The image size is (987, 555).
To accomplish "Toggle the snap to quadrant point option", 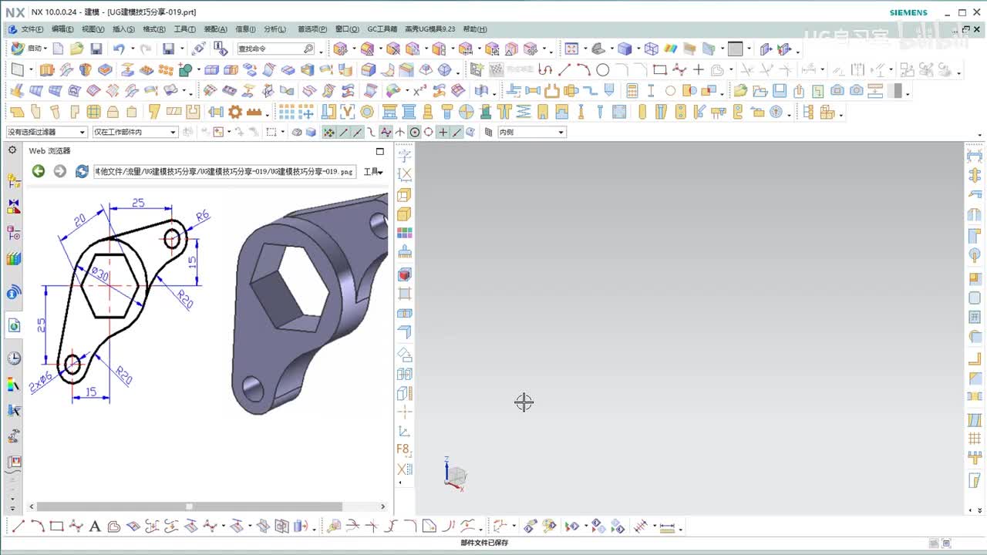I will 429,132.
